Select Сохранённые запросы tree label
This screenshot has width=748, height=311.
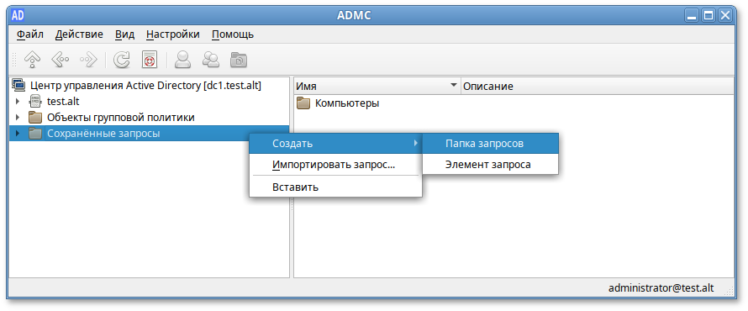click(x=103, y=134)
